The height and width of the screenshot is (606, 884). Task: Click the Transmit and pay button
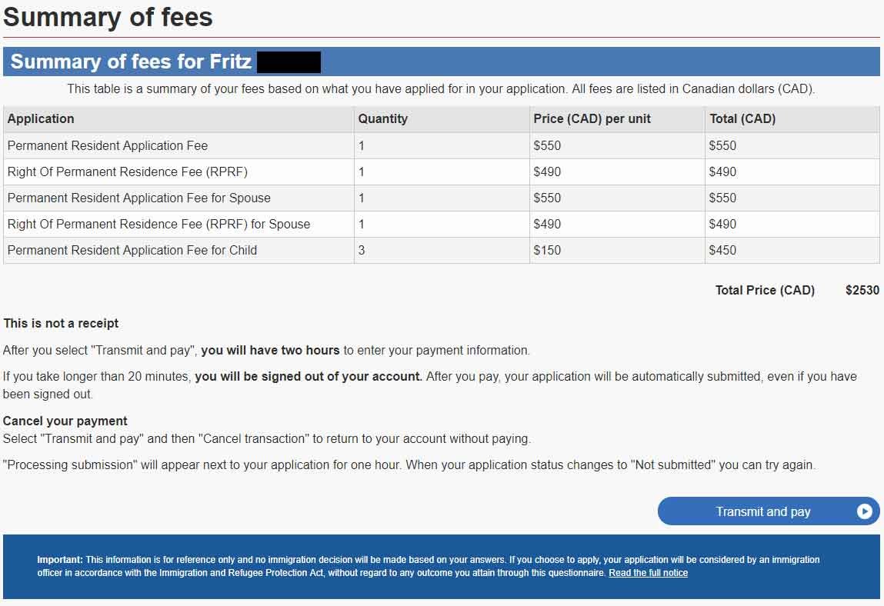pyautogui.click(x=769, y=511)
